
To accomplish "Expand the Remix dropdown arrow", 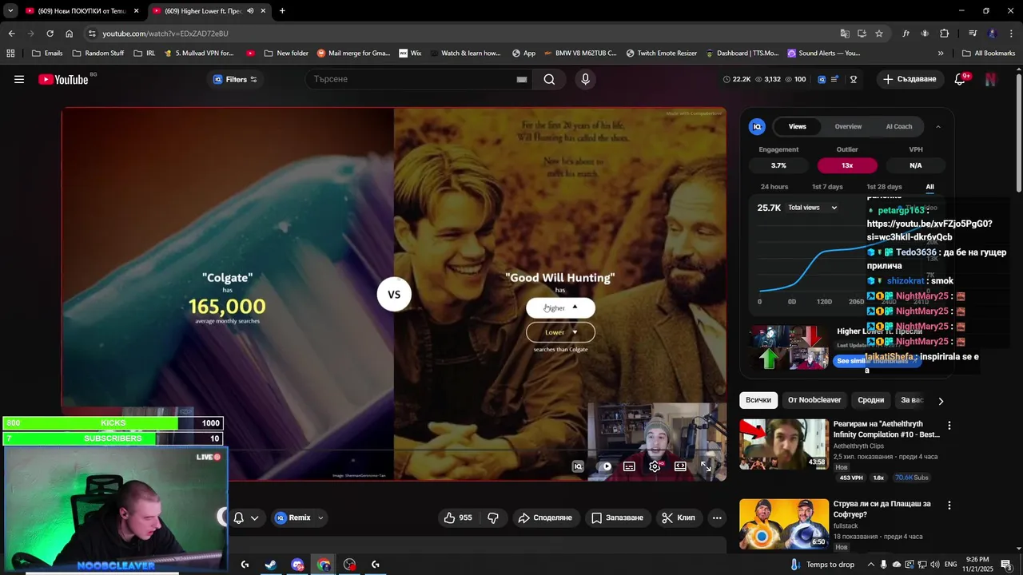I will click(320, 517).
